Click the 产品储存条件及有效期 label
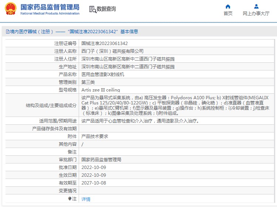This screenshot has height=207, width=277. point(54,129)
